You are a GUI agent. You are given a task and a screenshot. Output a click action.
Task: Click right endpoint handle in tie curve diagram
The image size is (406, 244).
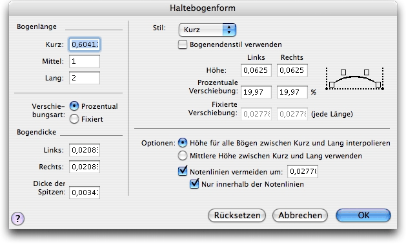[378, 85]
